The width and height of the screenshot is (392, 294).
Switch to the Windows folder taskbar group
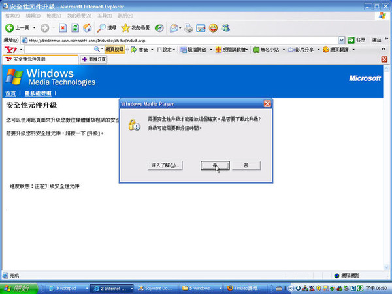[201, 289]
